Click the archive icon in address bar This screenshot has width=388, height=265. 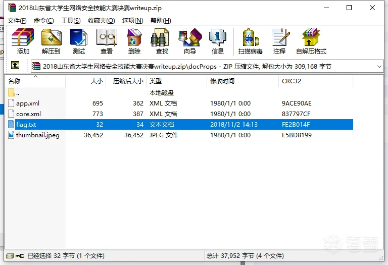click(36, 66)
